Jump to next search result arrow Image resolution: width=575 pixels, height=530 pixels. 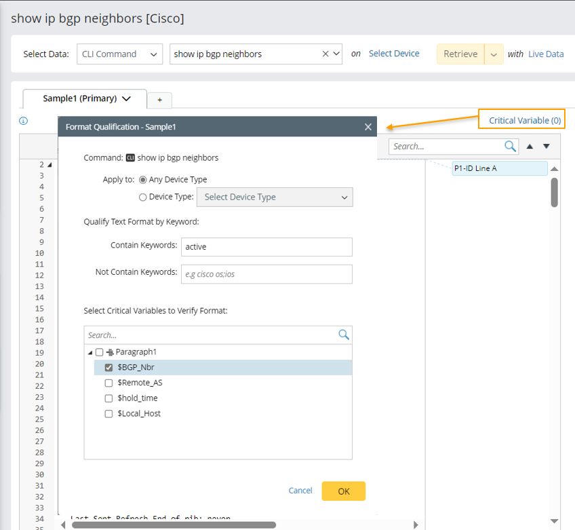[x=547, y=147]
